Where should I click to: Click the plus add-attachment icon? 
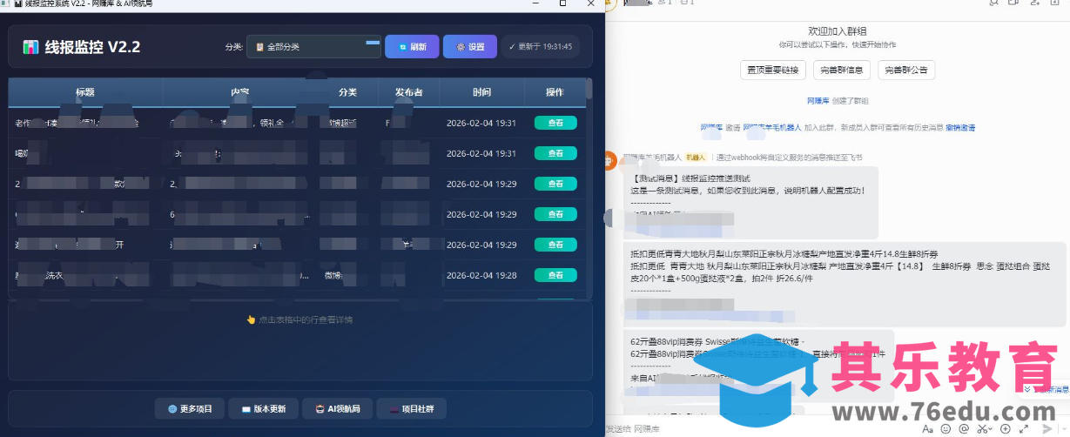pos(1006,429)
